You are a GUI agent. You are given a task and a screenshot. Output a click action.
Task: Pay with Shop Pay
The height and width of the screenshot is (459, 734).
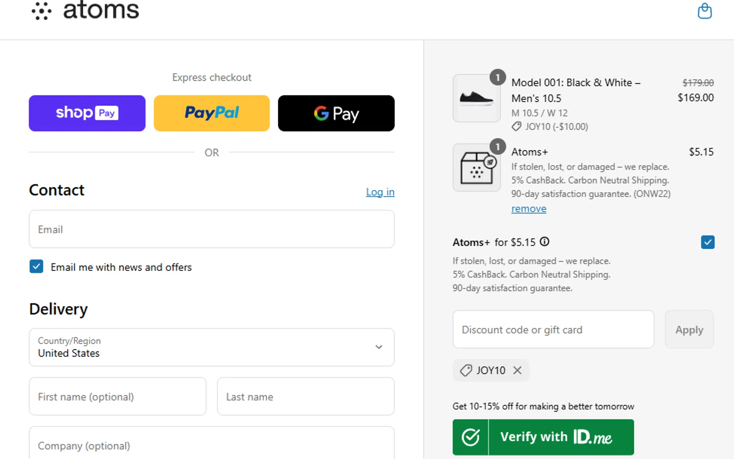tap(87, 113)
